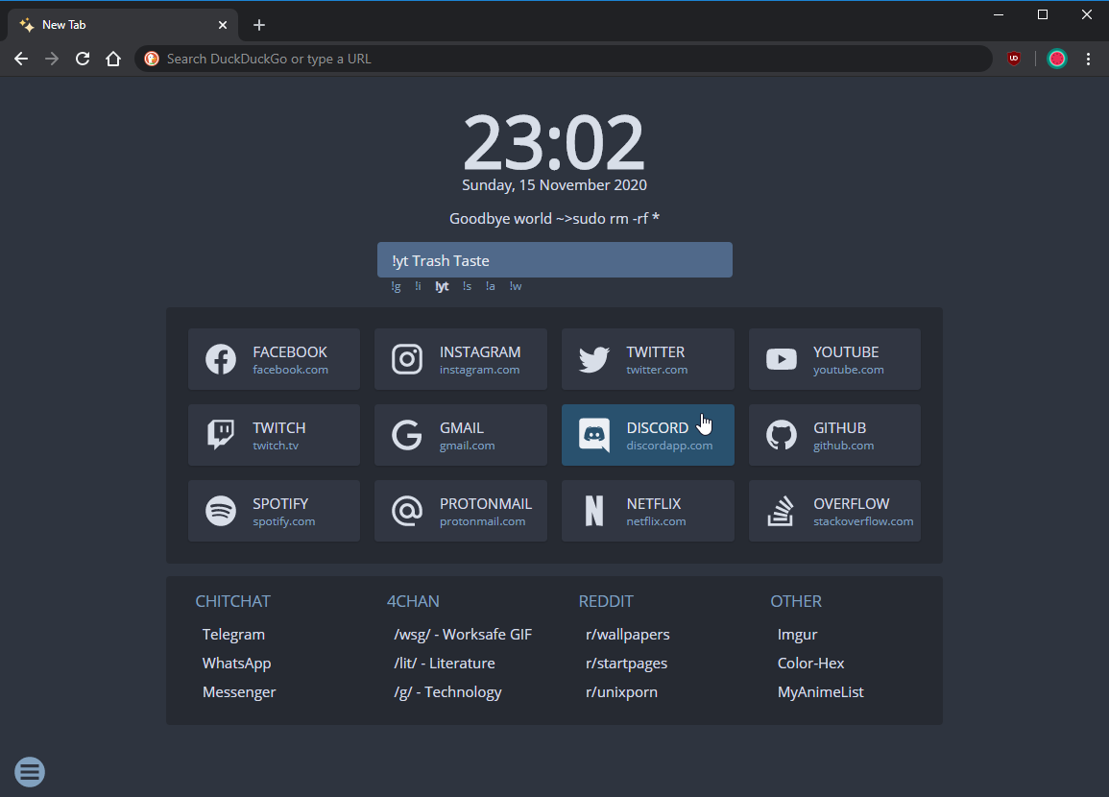Close the New Tab tab
Image resolution: width=1109 pixels, height=797 pixels.
(x=223, y=25)
